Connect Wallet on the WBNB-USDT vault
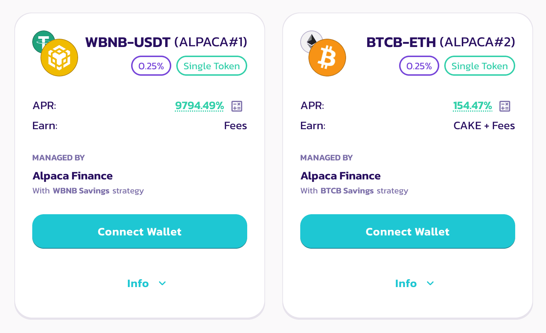Viewport: 546px width, 333px height. pyautogui.click(x=140, y=231)
